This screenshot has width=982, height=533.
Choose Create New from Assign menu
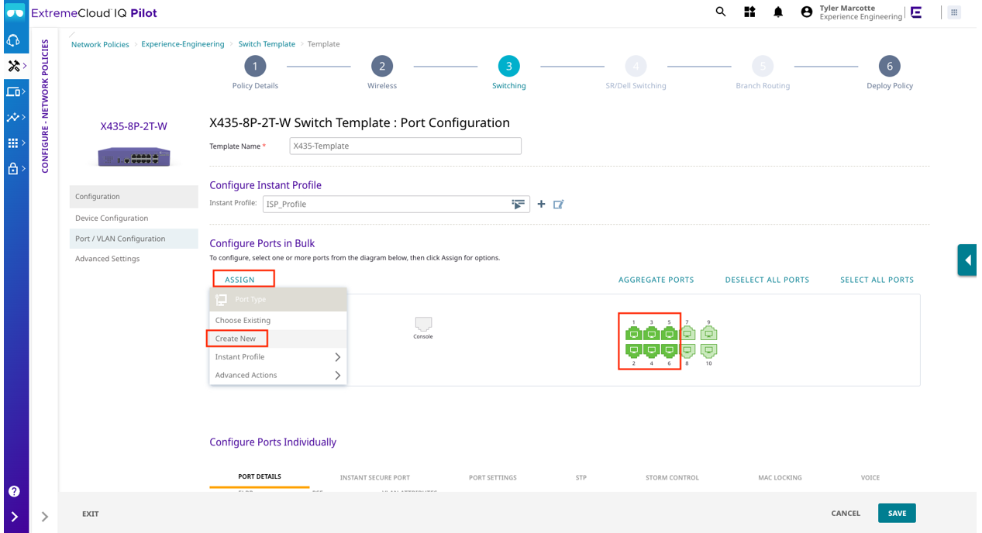click(236, 339)
